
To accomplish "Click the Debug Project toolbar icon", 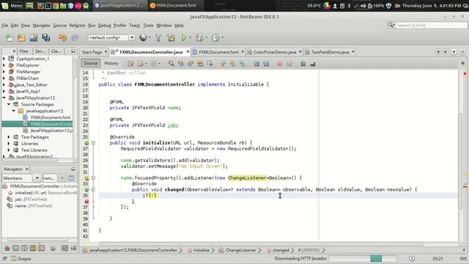I will tap(199, 37).
